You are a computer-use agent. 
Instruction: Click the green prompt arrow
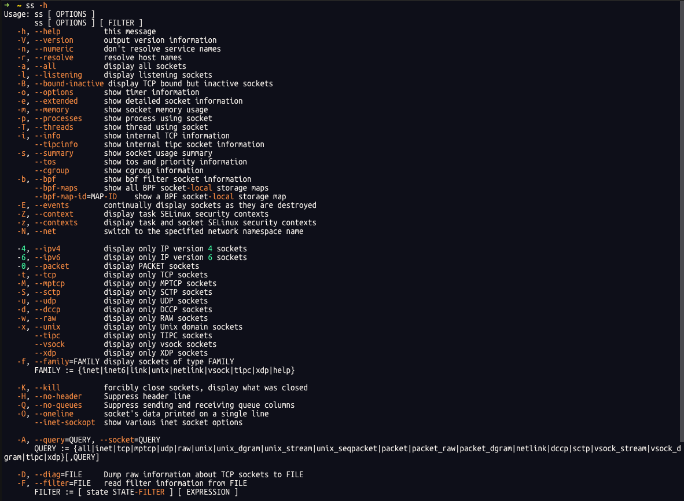point(6,5)
